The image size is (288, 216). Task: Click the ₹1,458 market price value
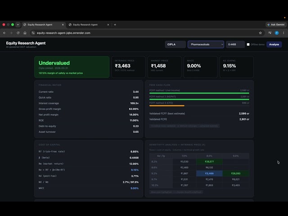click(x=158, y=66)
